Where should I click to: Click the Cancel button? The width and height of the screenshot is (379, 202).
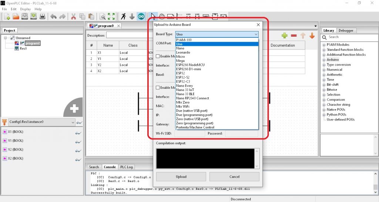click(234, 176)
